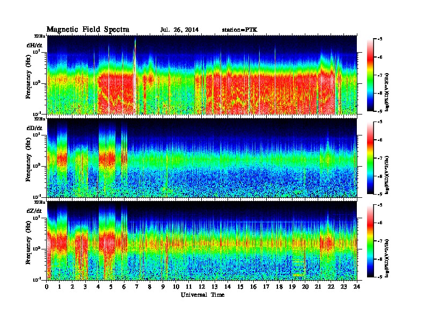Click hour tick "2" on the time axis
Viewport: 425px width, 329px height.
72,287
